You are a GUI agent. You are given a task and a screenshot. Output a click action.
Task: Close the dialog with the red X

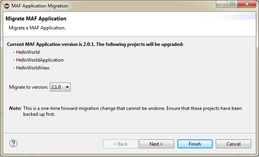(x=247, y=4)
